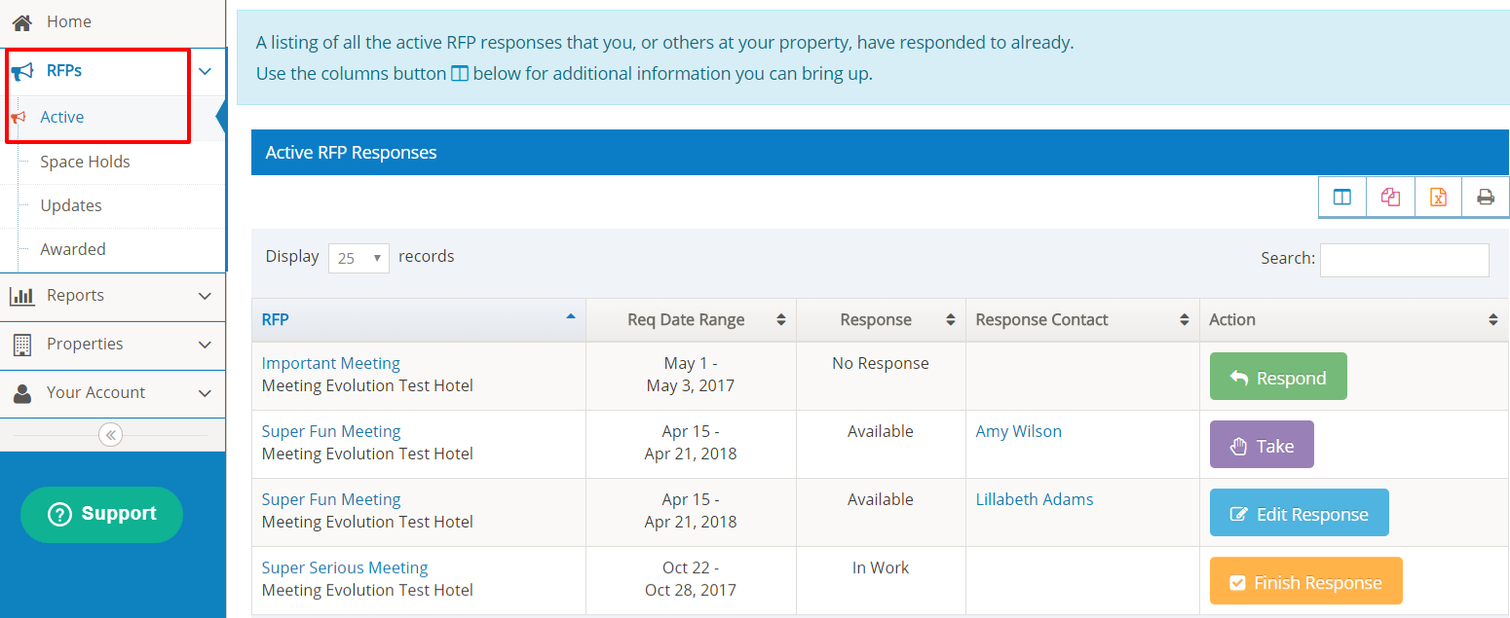Click the print icon above the table
1510x618 pixels.
1485,197
